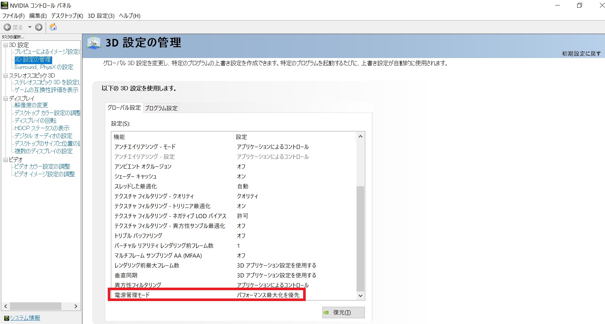Select ゲームの互換性評価を表示 tree item

click(x=46, y=90)
